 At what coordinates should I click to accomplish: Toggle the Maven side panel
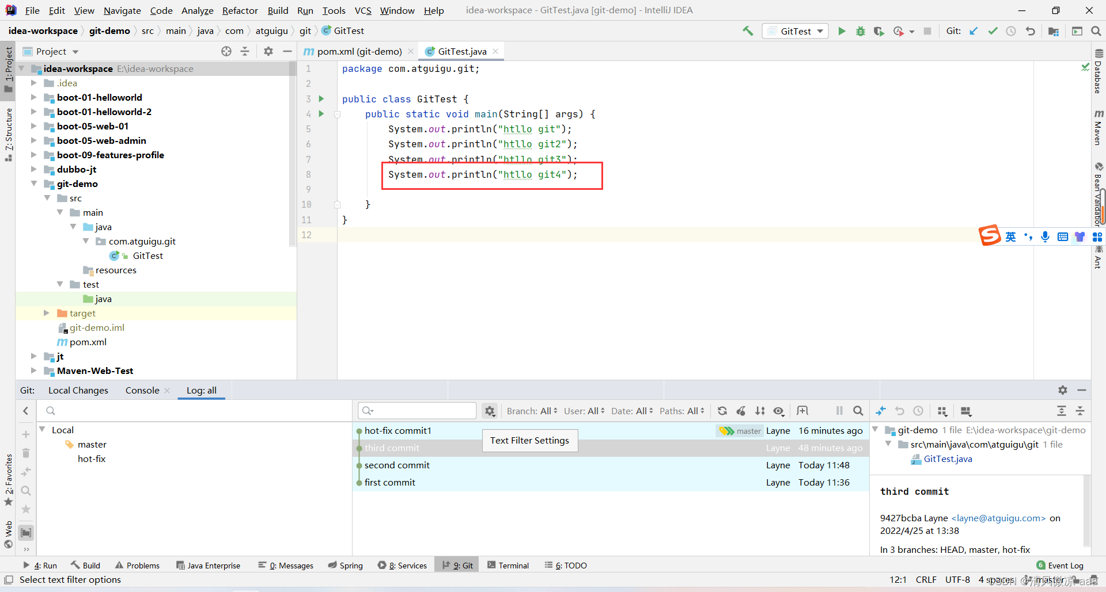1099,128
